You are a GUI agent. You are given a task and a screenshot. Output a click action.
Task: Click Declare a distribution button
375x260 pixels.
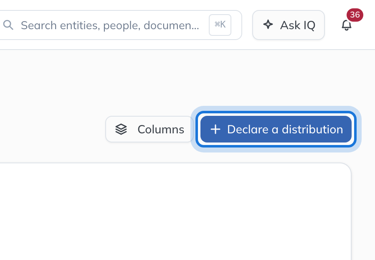pyautogui.click(x=276, y=129)
